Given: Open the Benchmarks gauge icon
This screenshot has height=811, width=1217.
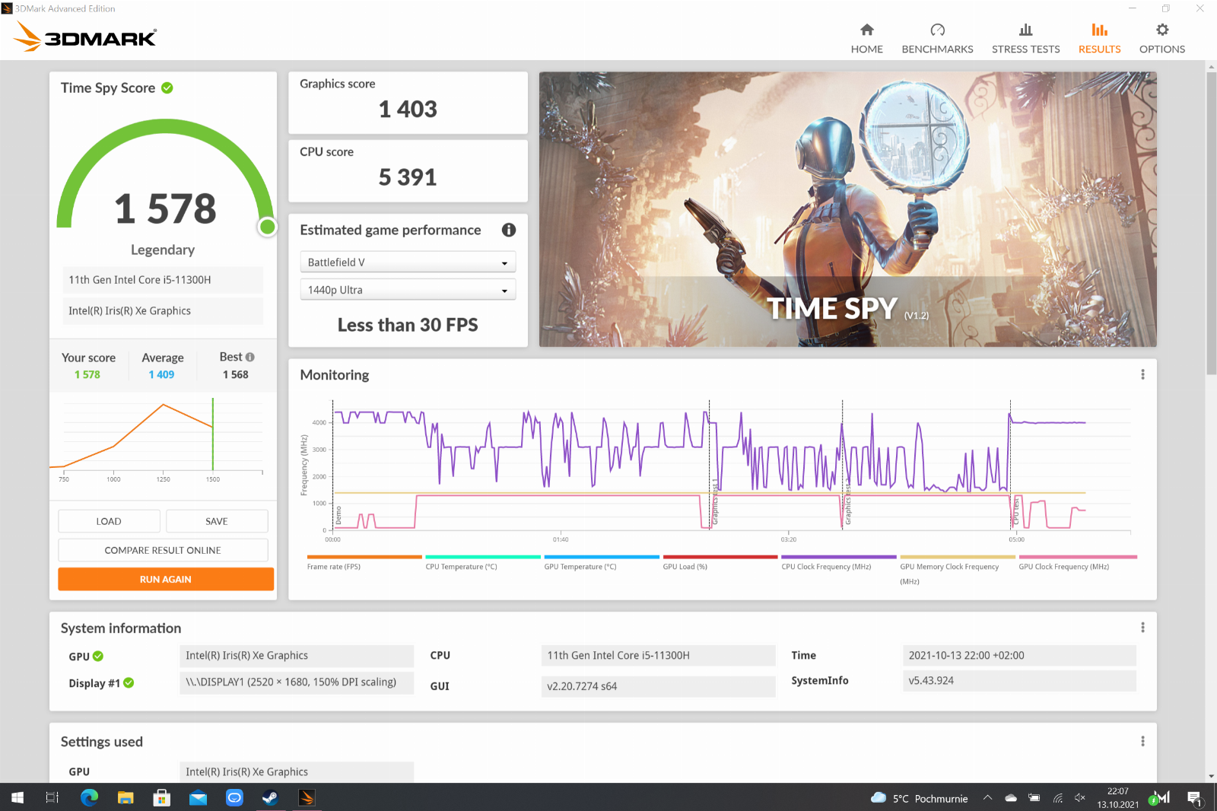Looking at the screenshot, I should tap(937, 30).
